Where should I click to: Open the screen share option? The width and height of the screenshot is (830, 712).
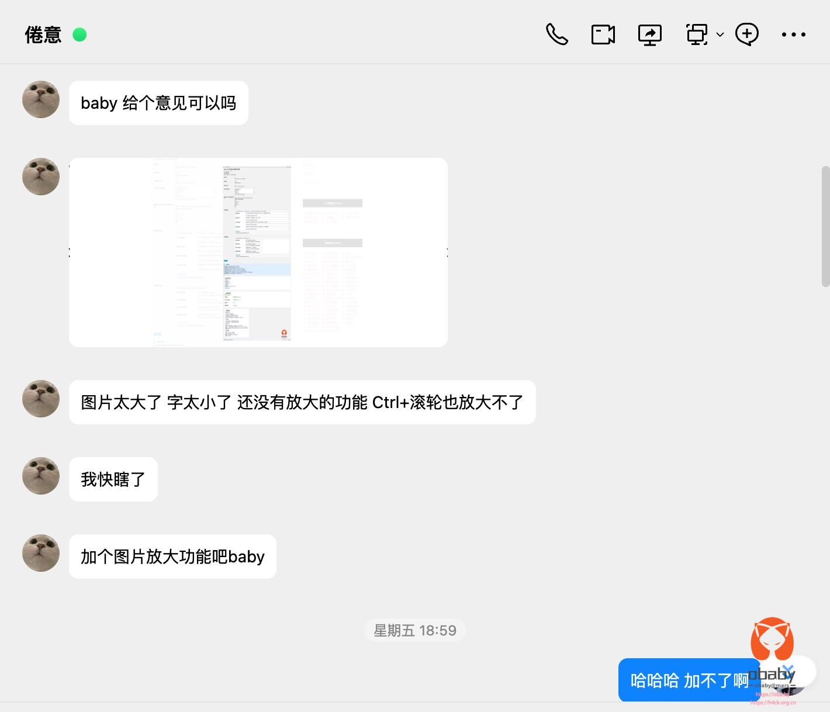tap(649, 34)
